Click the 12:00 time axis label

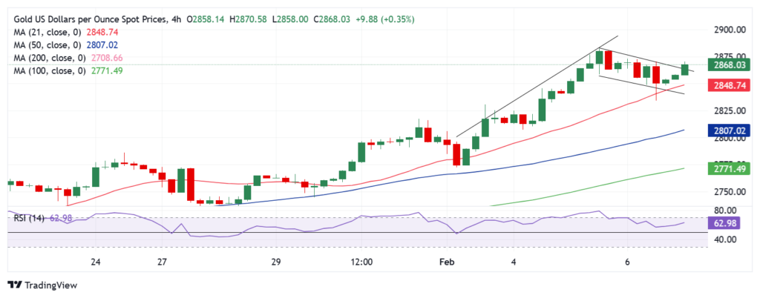(361, 262)
